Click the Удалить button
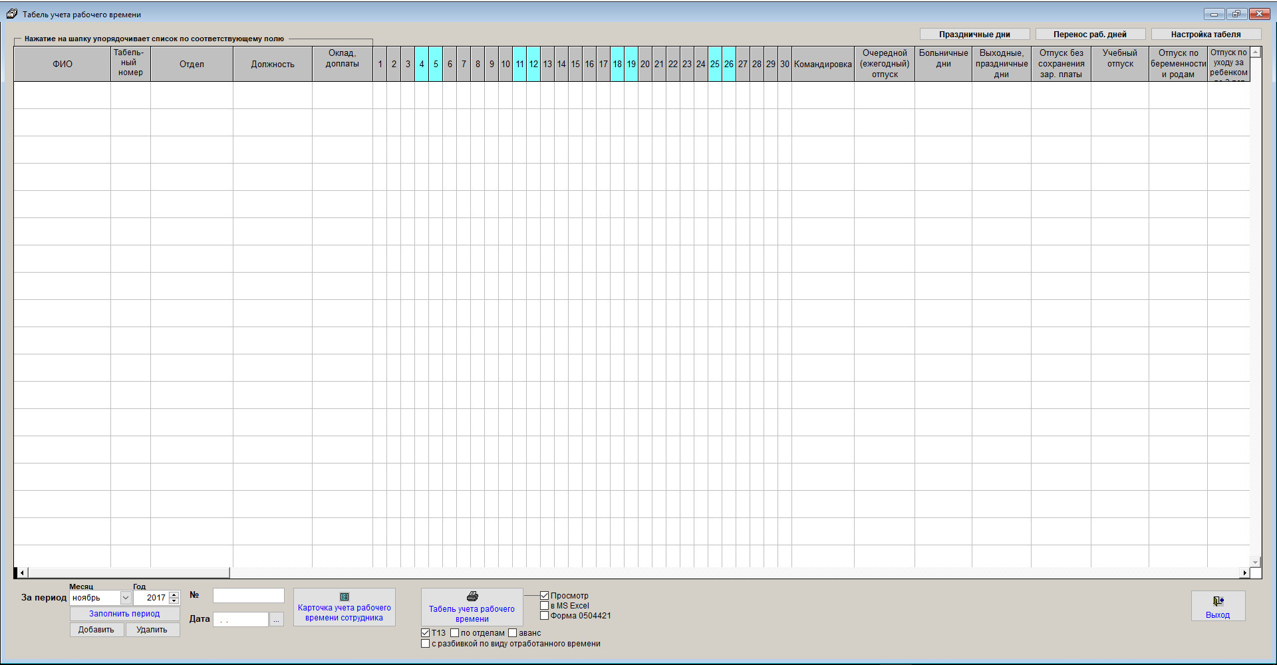1277x665 pixels. 152,630
